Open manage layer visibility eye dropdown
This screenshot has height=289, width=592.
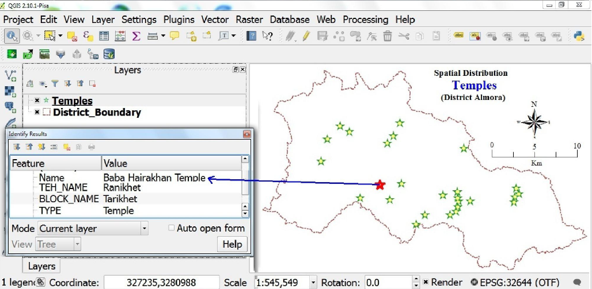point(43,84)
